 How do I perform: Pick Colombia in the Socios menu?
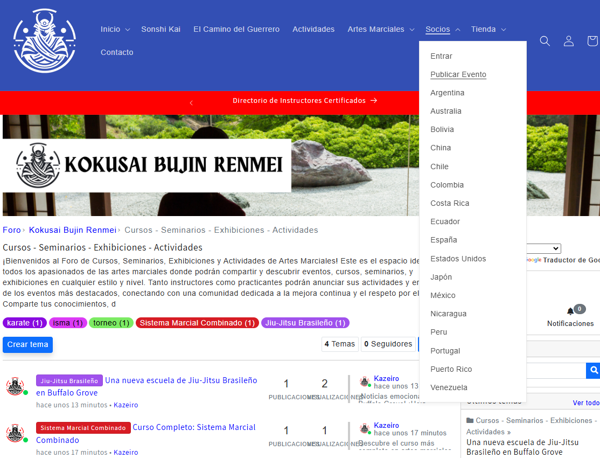(447, 185)
